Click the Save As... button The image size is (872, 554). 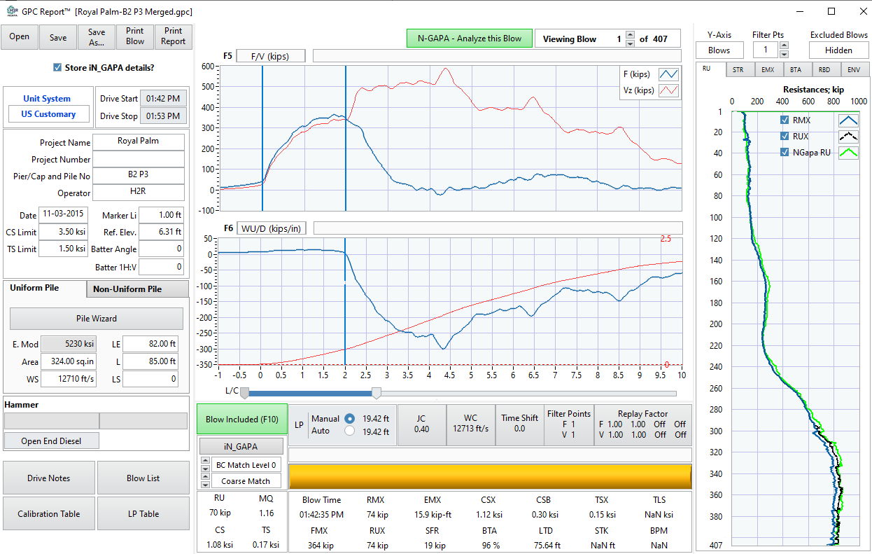click(x=97, y=36)
